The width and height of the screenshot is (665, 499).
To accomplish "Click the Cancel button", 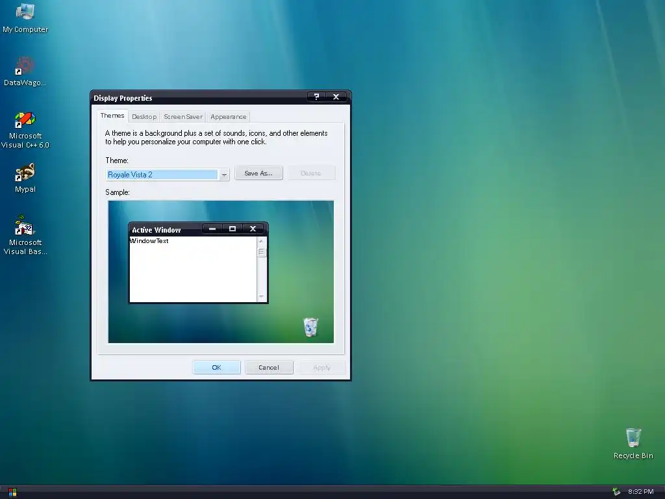I will click(269, 368).
